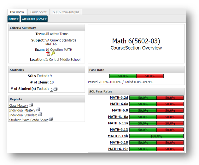Click MATH-6.2d red failed bar segment
This screenshot has width=199, height=165.
[x=170, y=98]
